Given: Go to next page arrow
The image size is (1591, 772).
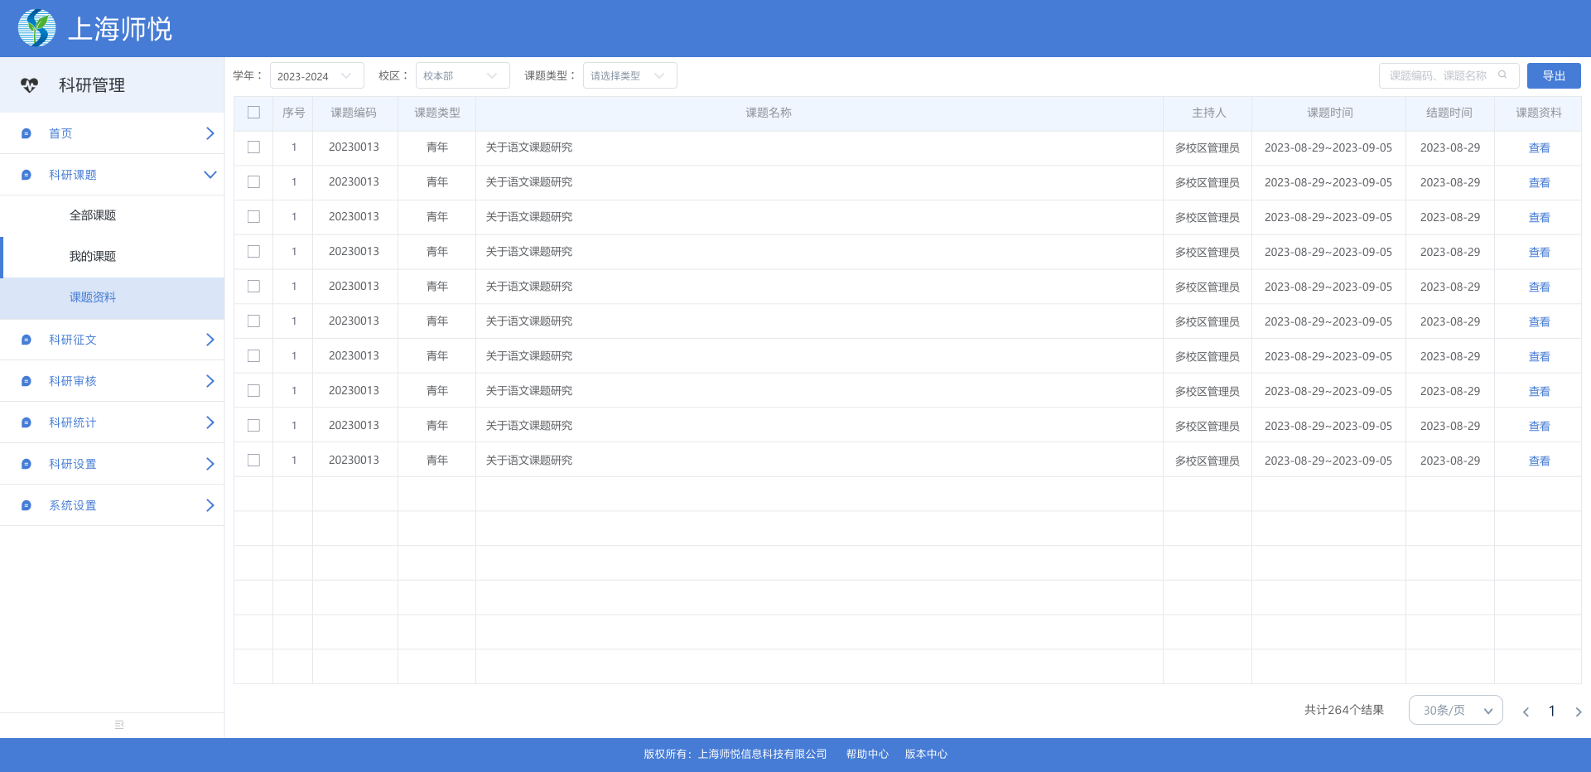Looking at the screenshot, I should 1578,712.
